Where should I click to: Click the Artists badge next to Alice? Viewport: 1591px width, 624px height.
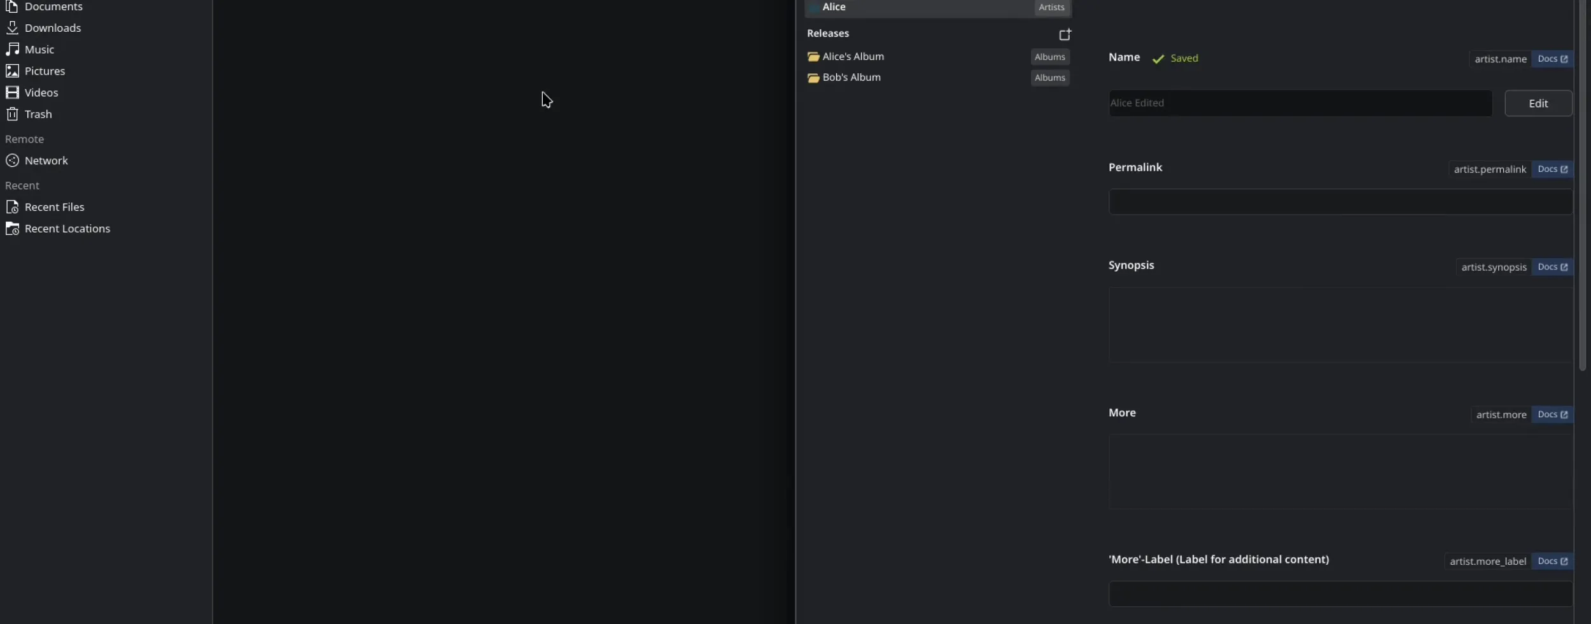[x=1051, y=7]
